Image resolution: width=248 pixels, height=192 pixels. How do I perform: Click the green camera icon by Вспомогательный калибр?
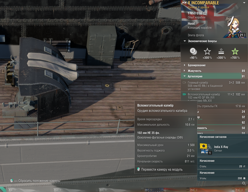point(184,94)
